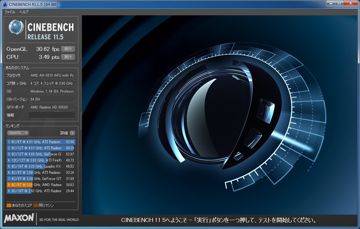The image size is (360, 229).
Task: Click the CB-バージョン 64 Bit field
Action: point(52,99)
